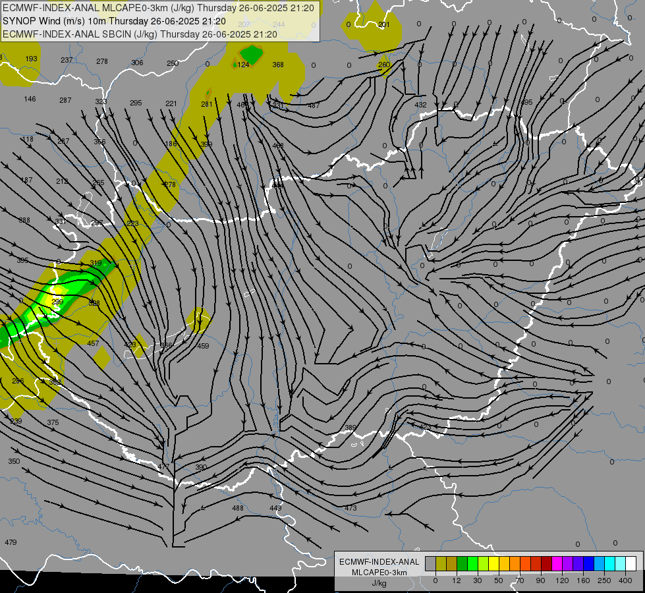Click the gray legend swatch below 0

click(430, 563)
